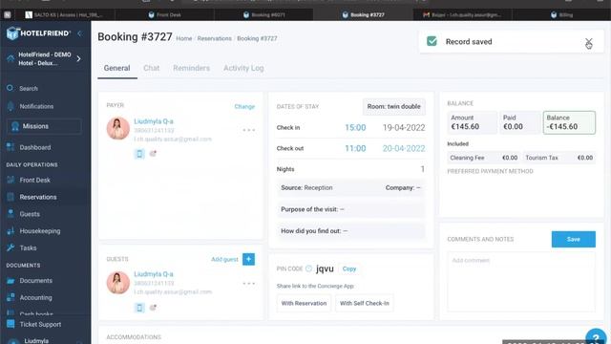Screen dimensions: 611x344
Task: Share link With Self Check-In
Action: (x=365, y=304)
